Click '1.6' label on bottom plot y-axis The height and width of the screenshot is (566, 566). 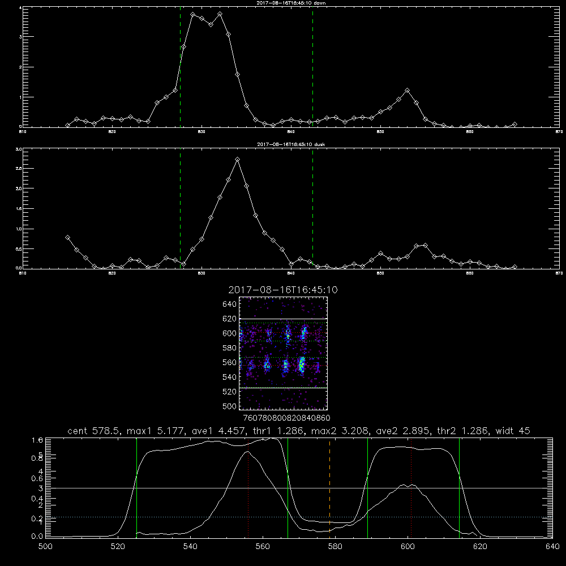[x=37, y=440]
